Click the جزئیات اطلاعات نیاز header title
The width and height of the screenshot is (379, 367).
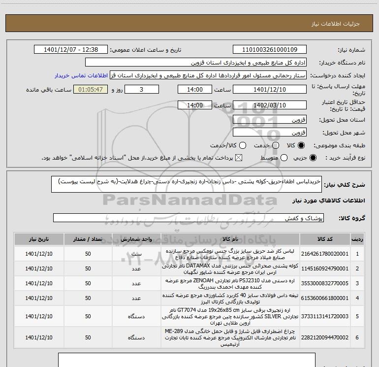(x=335, y=24)
